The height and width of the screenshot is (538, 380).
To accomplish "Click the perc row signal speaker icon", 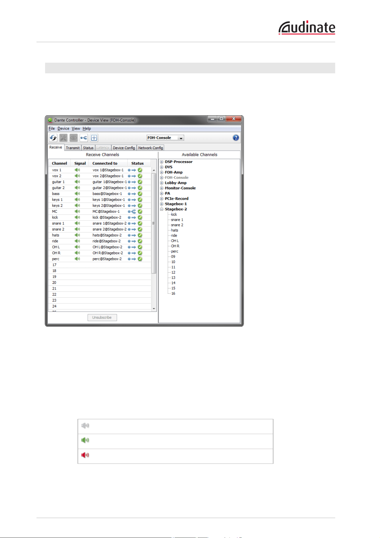I will 77,259.
